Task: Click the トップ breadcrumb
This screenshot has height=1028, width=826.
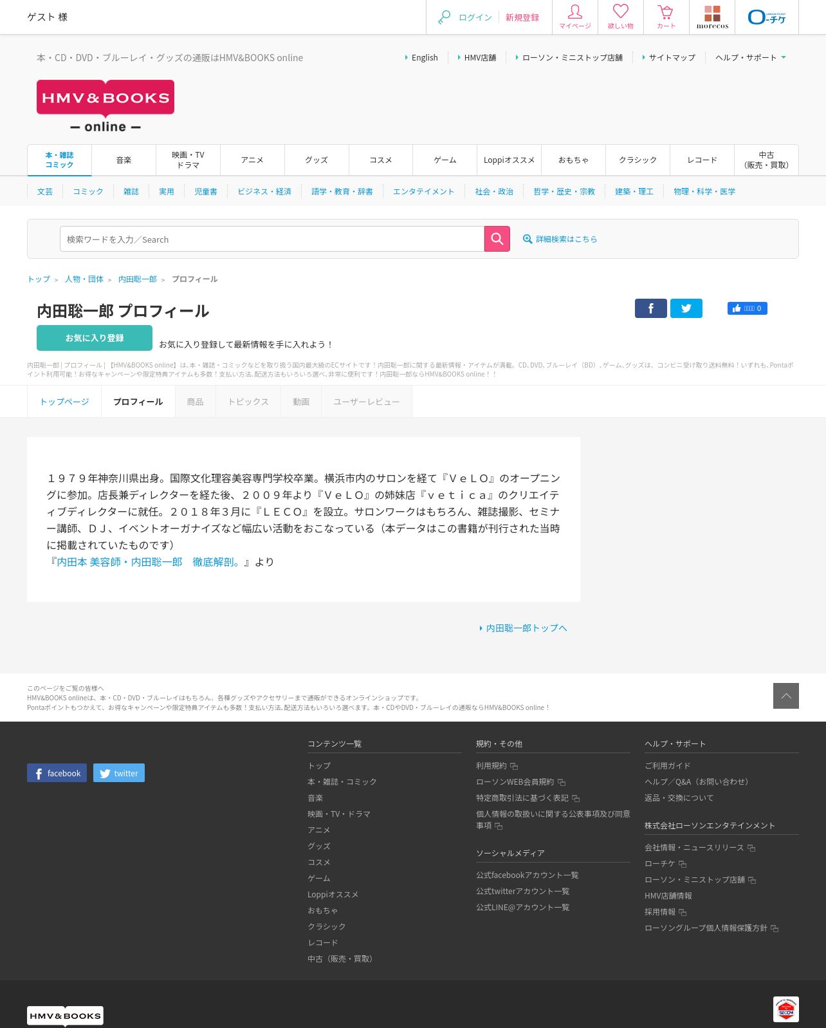Action: tap(39, 279)
